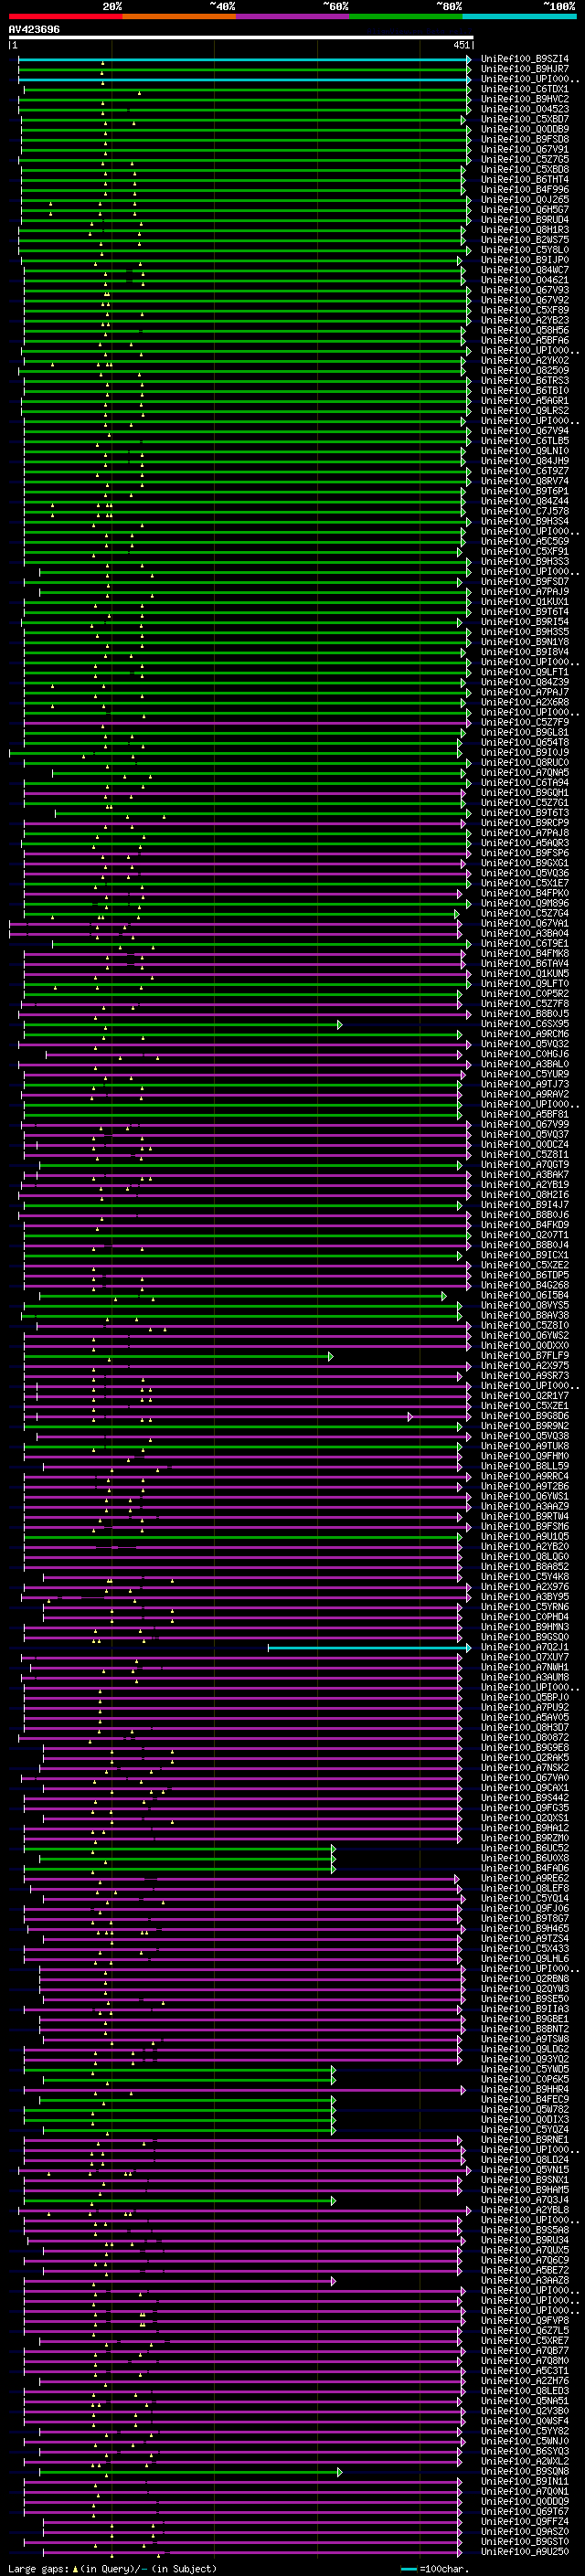This screenshot has height=2576, width=585.
Task: Click the UniRef100_C5Z7G5 label
Action: 525,160
